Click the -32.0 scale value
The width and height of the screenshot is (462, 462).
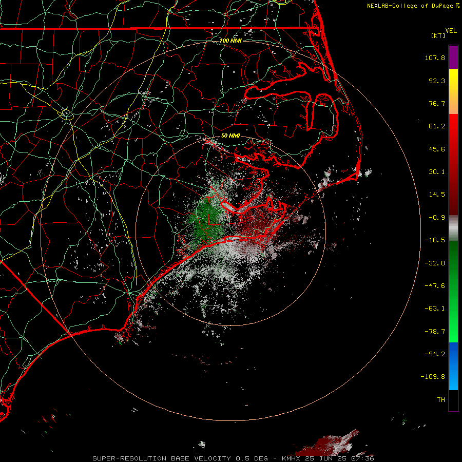pos(435,263)
